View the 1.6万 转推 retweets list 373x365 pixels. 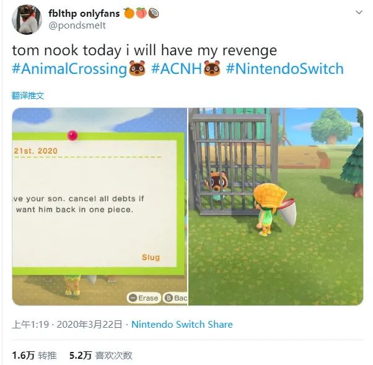34,355
